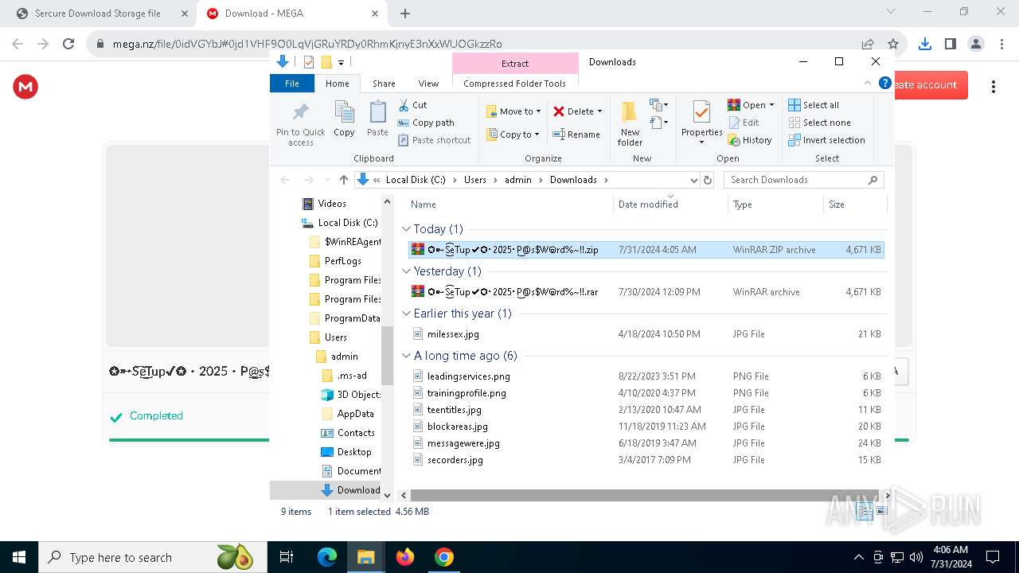Refresh the Downloads folder

pos(708,180)
